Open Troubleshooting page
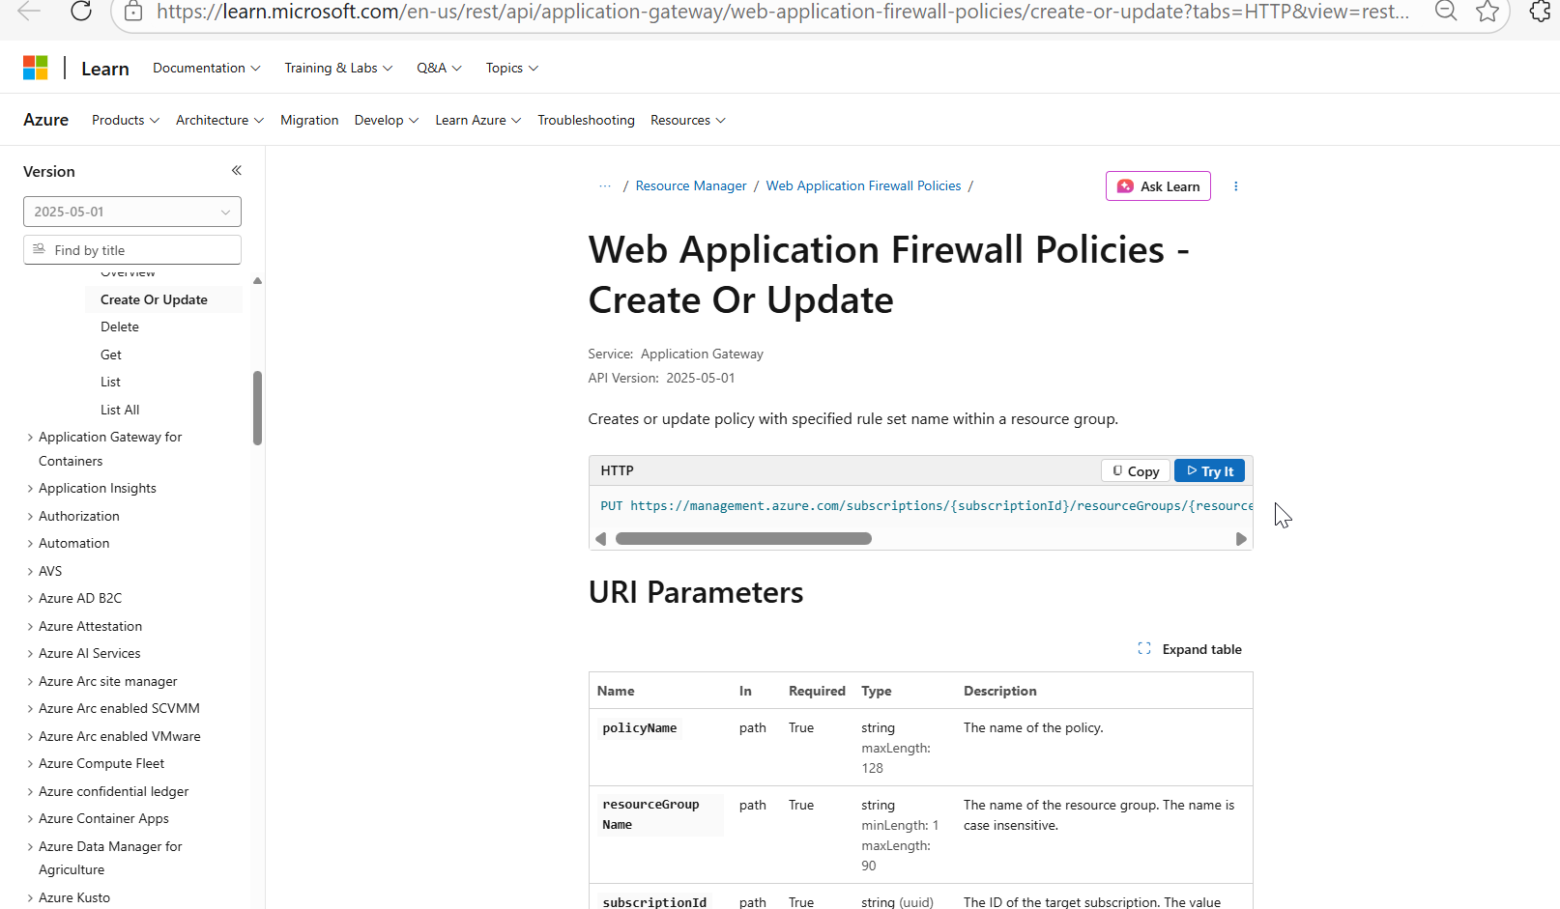The image size is (1560, 909). pyautogui.click(x=586, y=120)
